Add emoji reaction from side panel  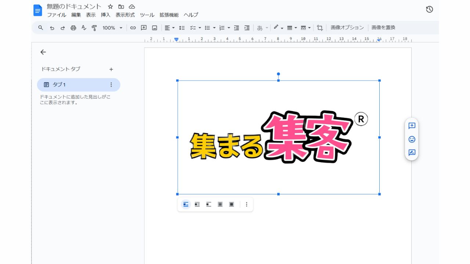412,139
